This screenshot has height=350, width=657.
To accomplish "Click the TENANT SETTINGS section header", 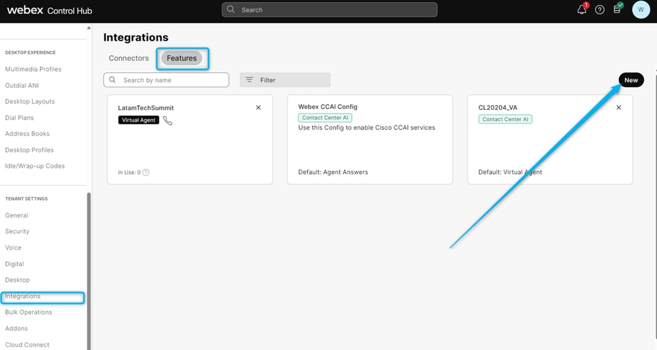I will tap(26, 198).
